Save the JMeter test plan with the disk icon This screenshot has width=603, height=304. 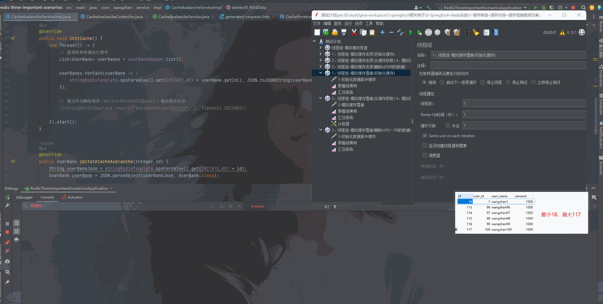pos(344,32)
